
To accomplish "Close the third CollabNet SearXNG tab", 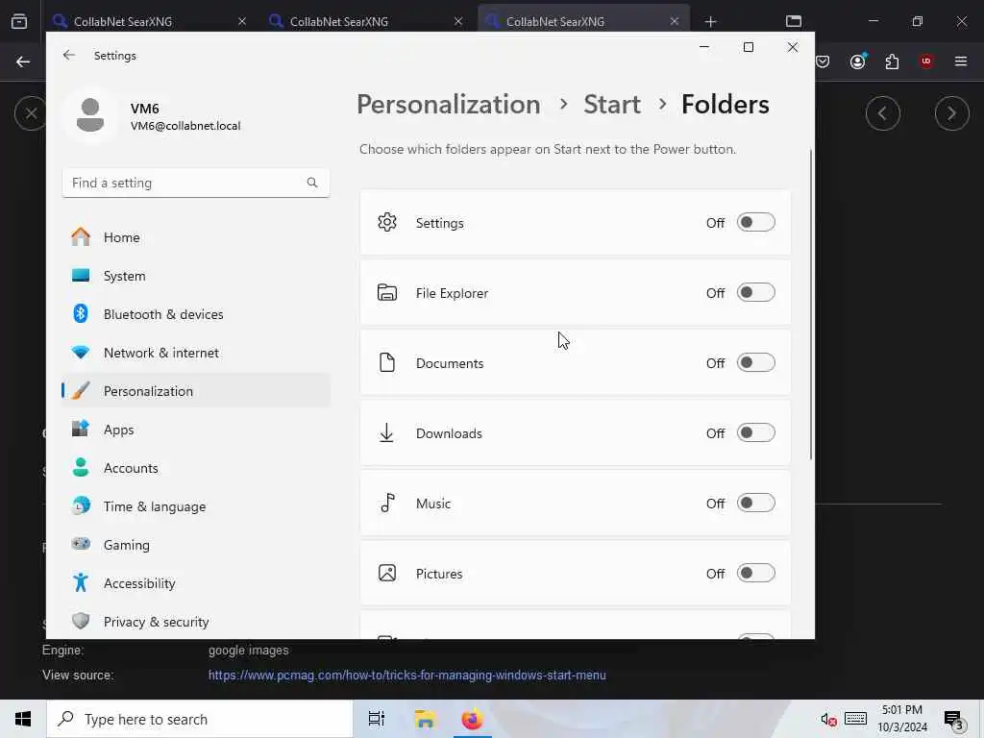I will [674, 21].
